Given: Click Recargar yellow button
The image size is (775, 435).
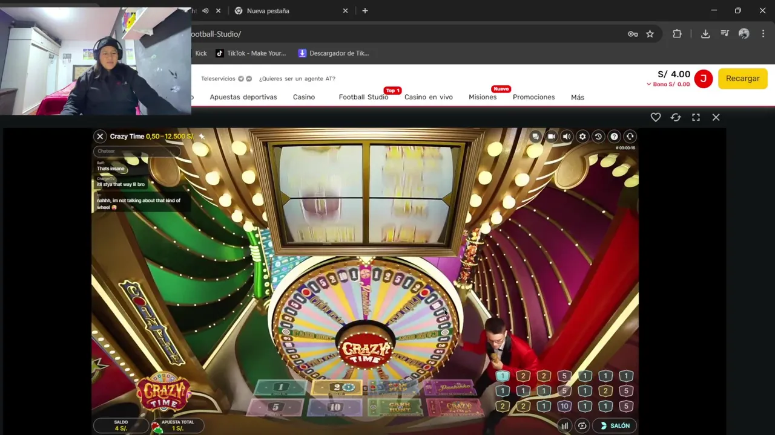Looking at the screenshot, I should (742, 79).
